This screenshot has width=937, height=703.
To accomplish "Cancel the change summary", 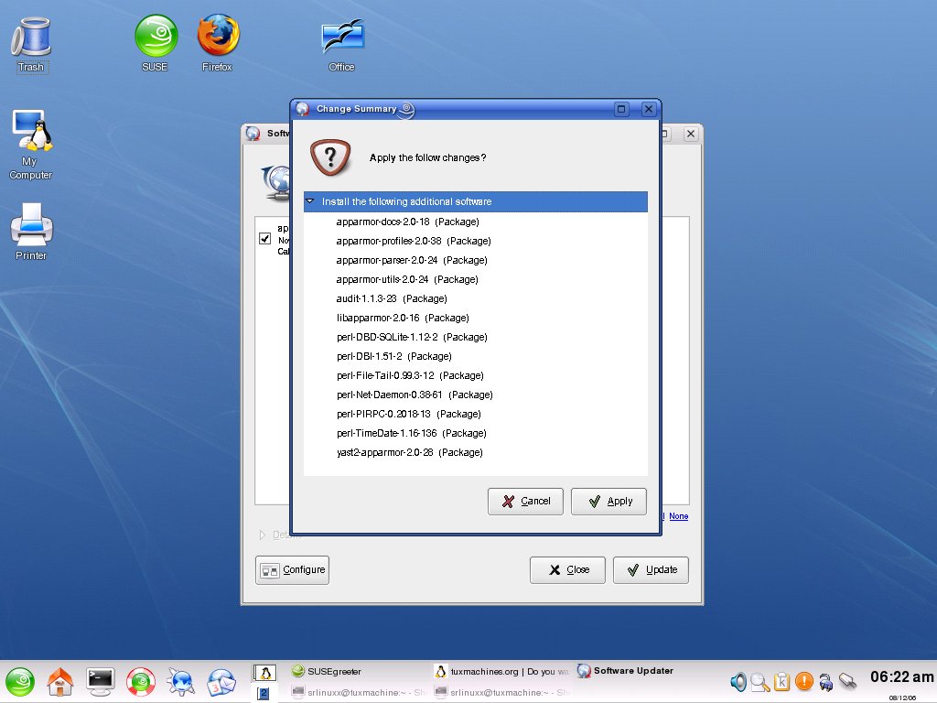I will point(525,501).
